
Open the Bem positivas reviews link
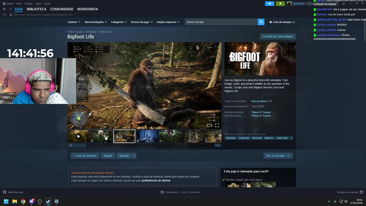[259, 101]
